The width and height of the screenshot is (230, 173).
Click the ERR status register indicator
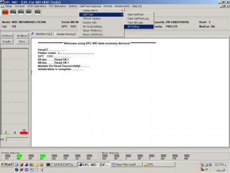point(89,156)
